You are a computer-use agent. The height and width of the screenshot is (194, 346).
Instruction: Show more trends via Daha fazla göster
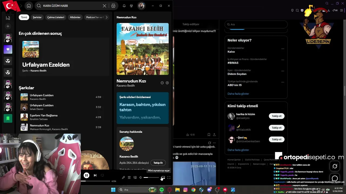(238, 94)
